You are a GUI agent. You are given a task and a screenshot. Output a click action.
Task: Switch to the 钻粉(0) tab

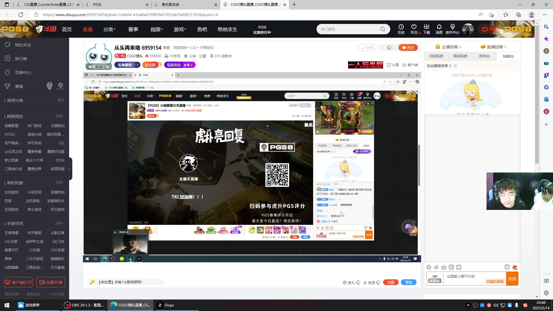tap(508, 56)
